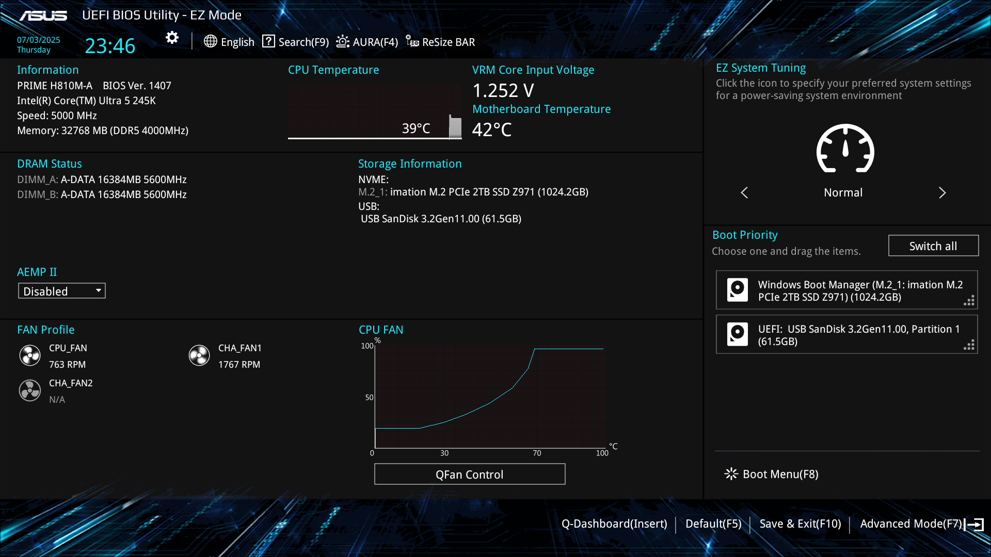The width and height of the screenshot is (991, 557).
Task: Click the CHA_FAN1 fan icon
Action: (199, 355)
